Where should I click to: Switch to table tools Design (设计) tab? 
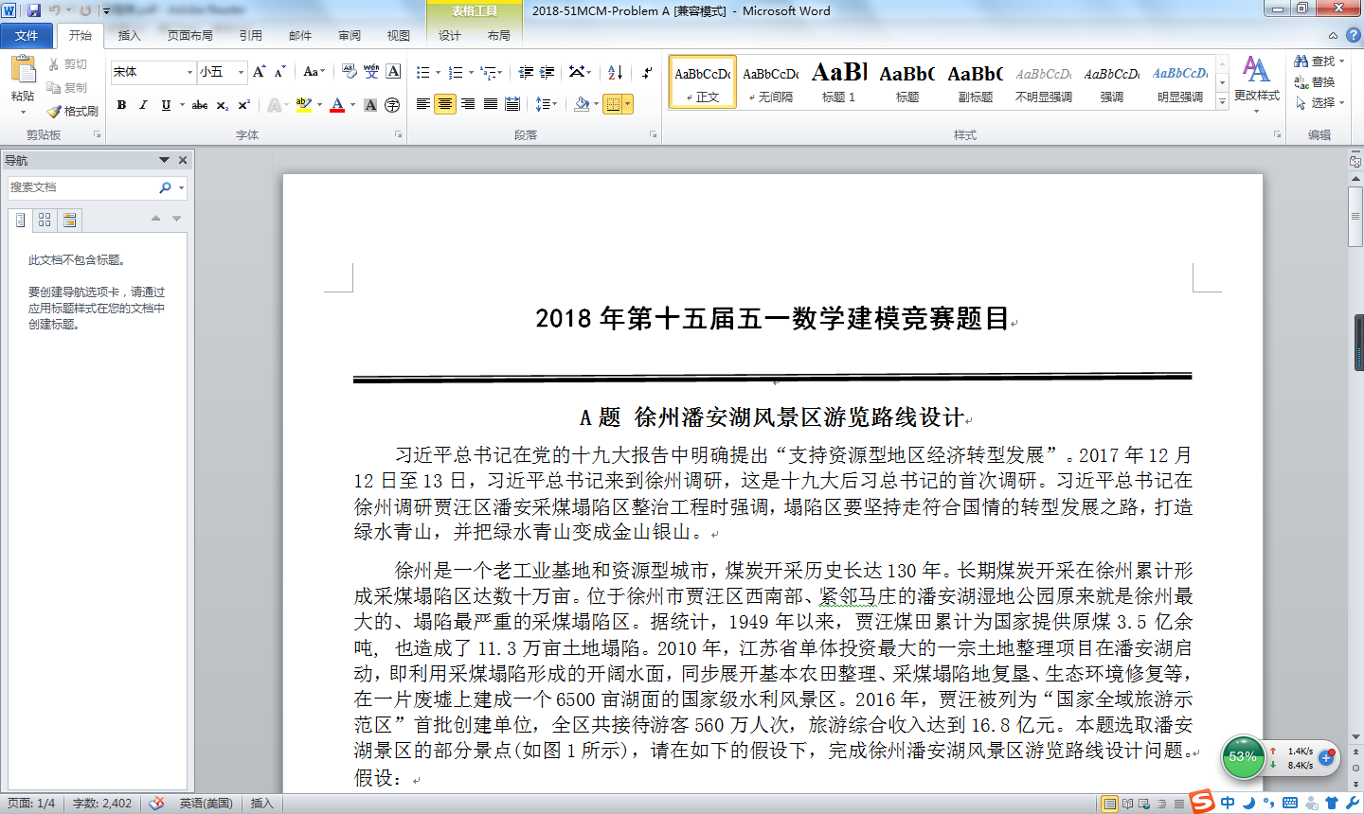(x=449, y=36)
